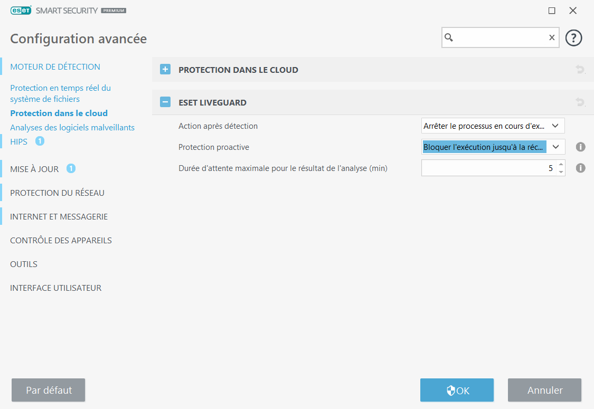Show info for Protection proactive

(x=580, y=147)
